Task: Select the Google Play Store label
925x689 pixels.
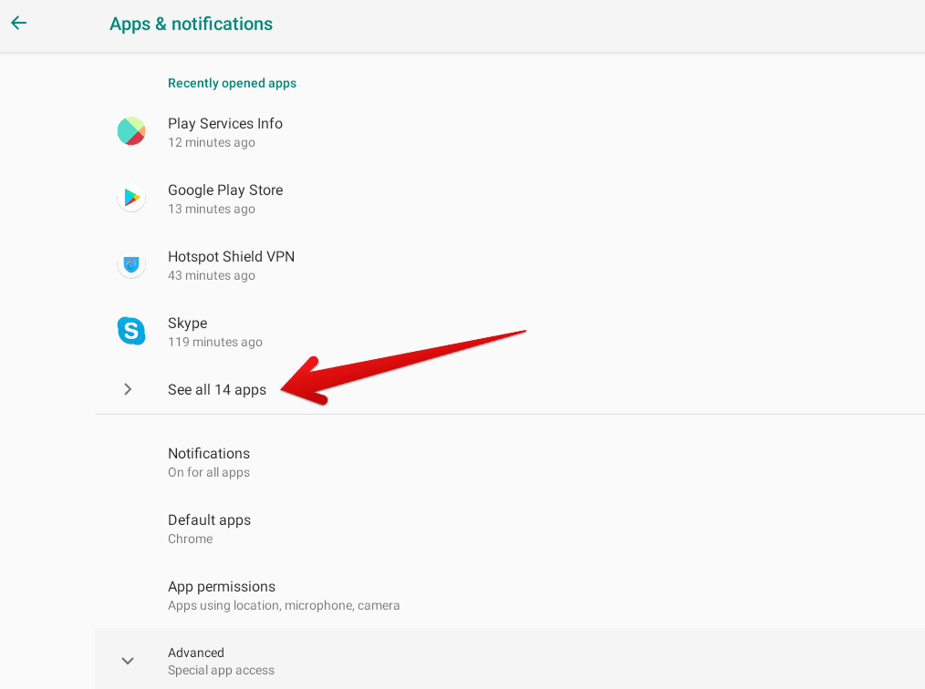Action: click(x=225, y=190)
